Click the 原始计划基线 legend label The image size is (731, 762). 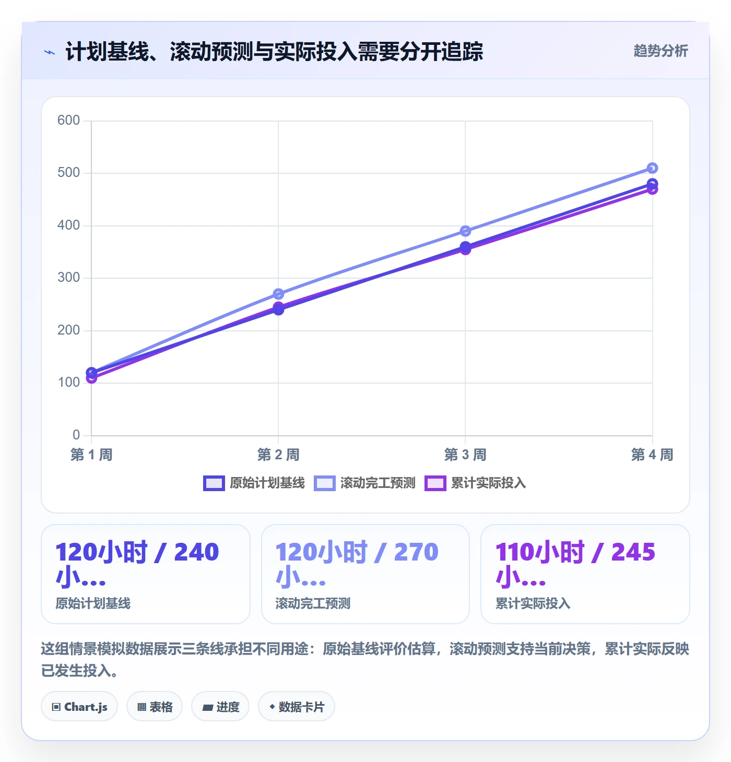click(267, 483)
